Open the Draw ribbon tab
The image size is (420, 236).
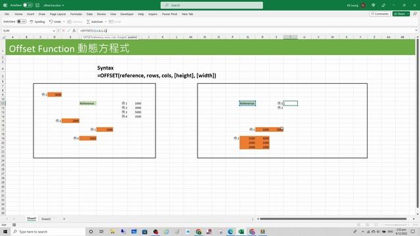coord(42,14)
